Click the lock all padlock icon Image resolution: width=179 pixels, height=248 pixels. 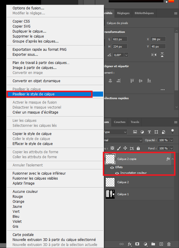(138, 149)
